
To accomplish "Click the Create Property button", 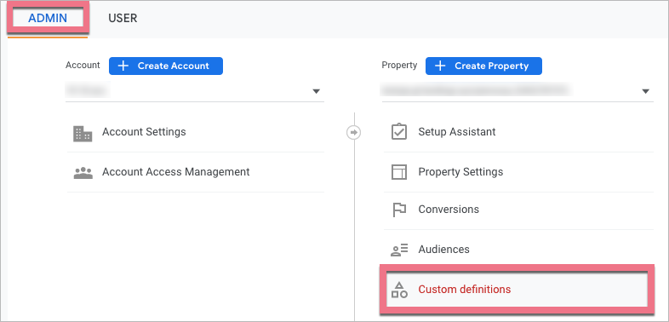I will 483,66.
